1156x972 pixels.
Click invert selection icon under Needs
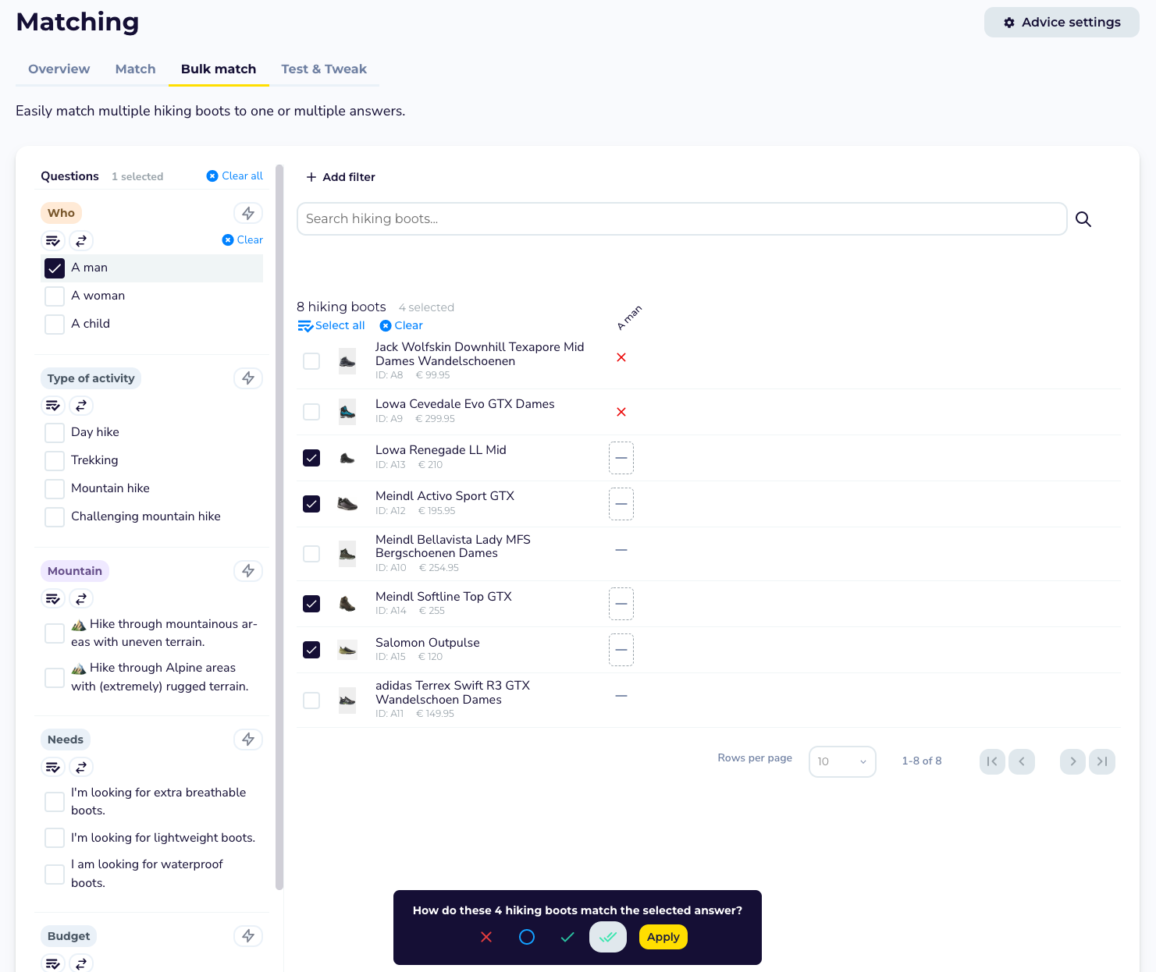pos(81,767)
